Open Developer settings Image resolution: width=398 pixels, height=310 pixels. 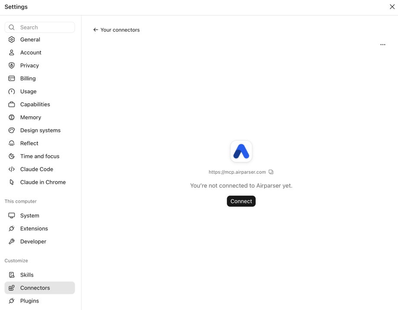coord(40,241)
